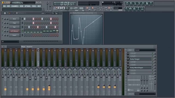Disable the Fruity Flanger effect LED
This screenshot has width=175, height=98.
click(153, 59)
